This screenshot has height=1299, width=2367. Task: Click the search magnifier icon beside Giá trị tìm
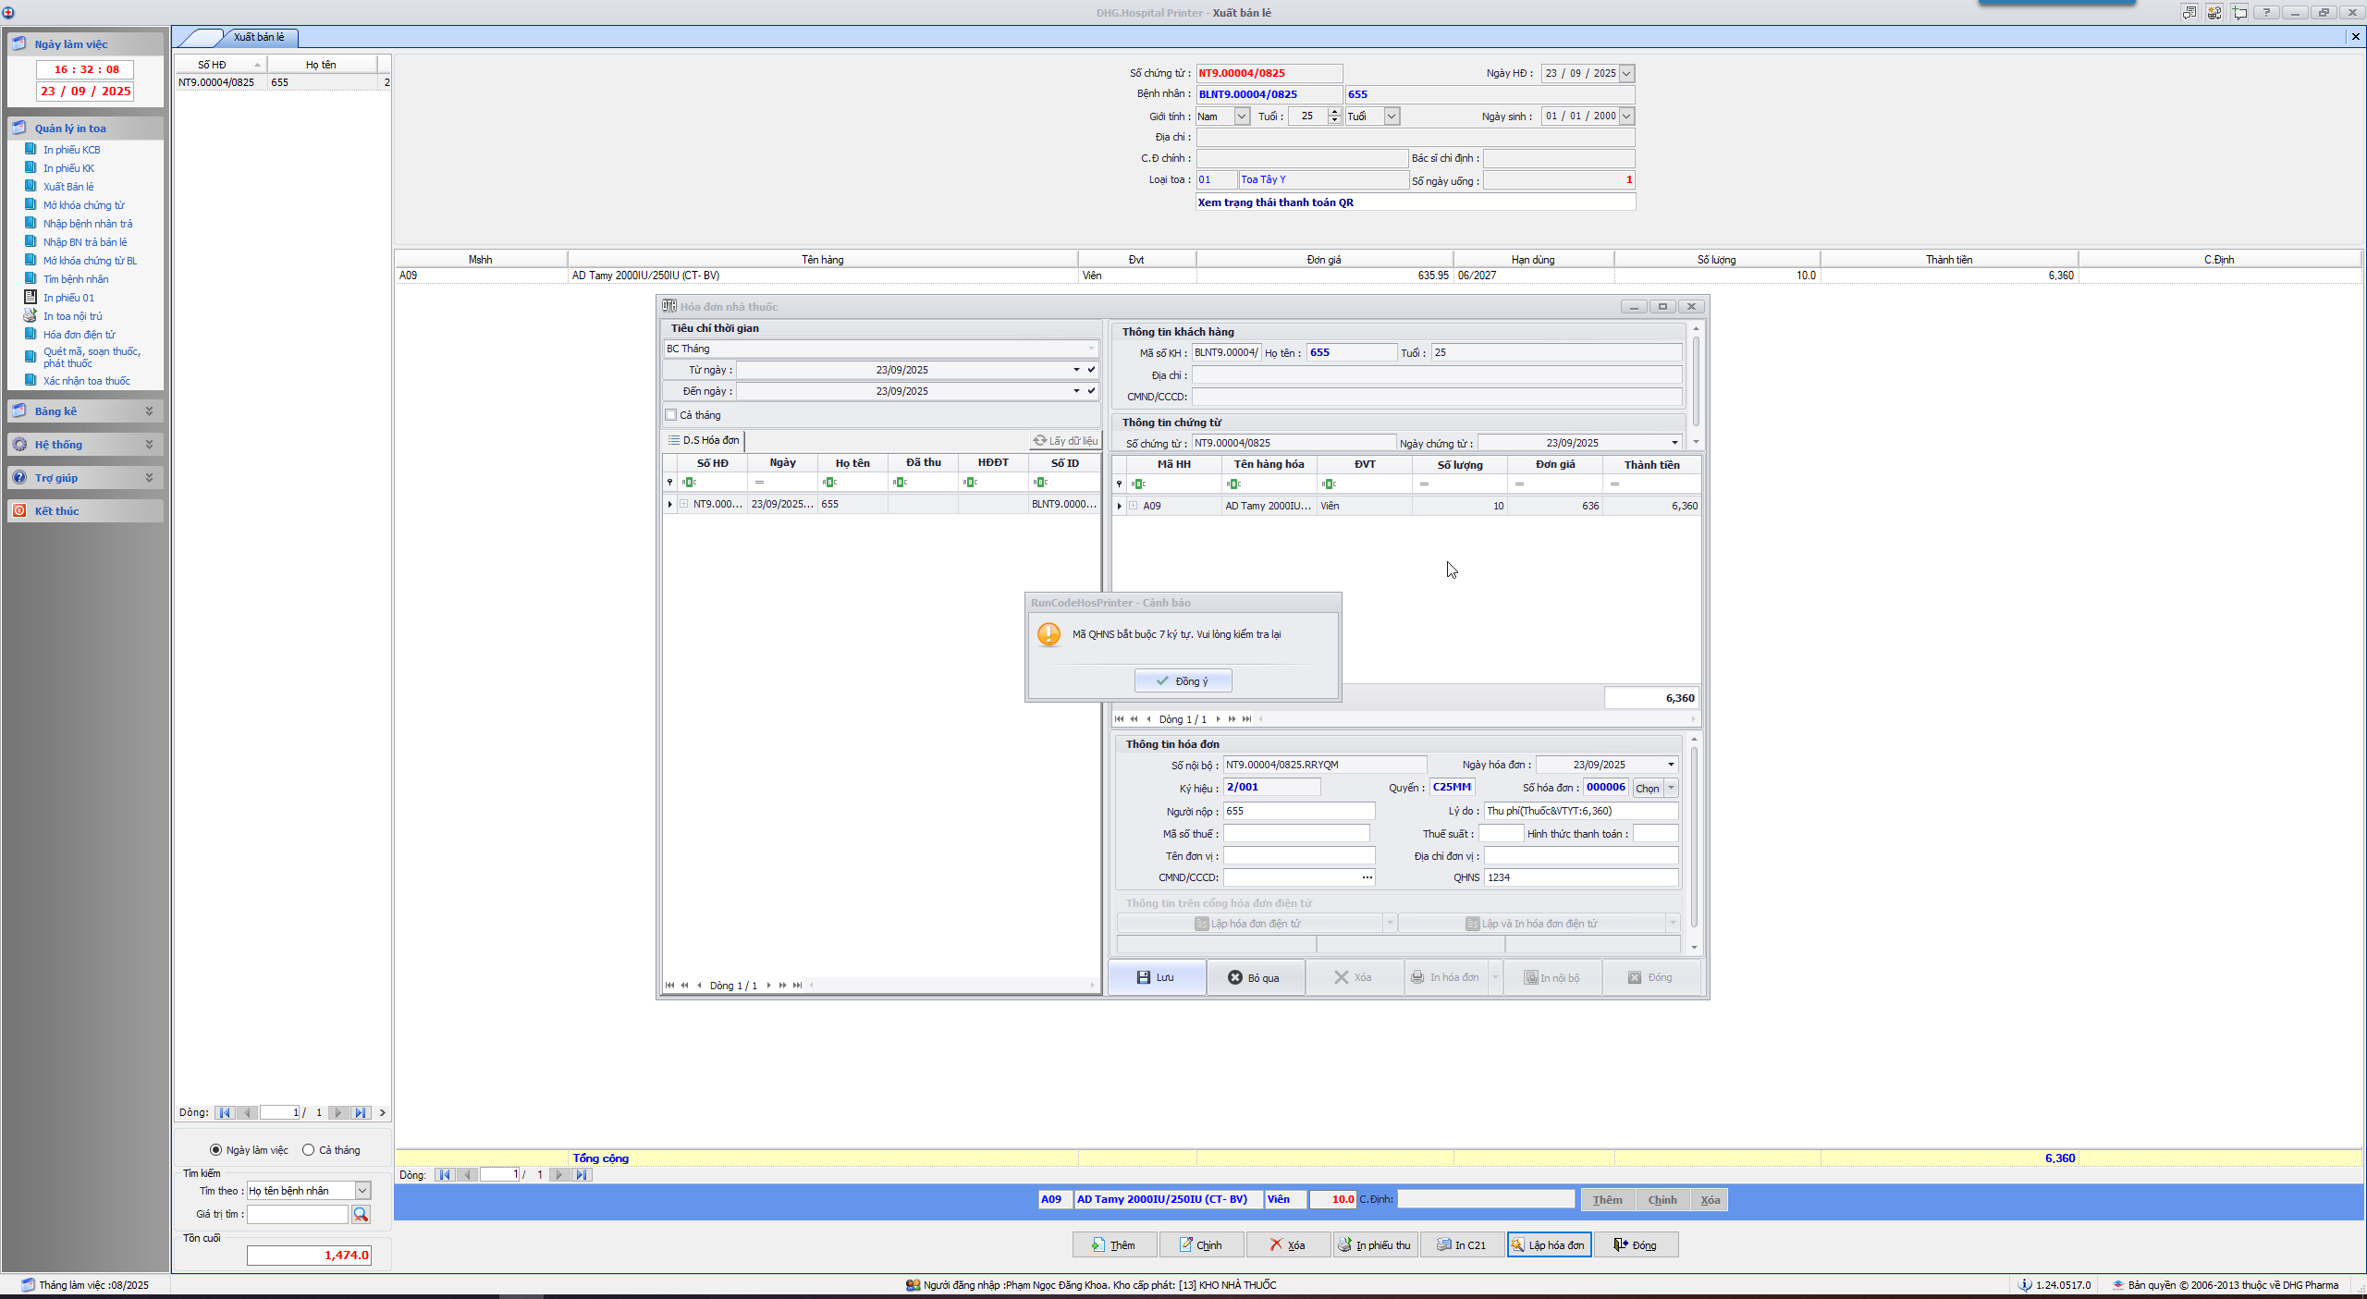(361, 1214)
